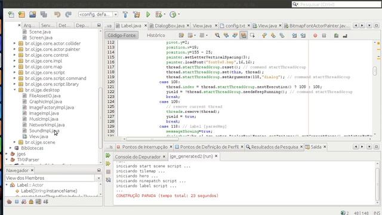Open the Pontos de Interrupção tab
This screenshot has height=215, width=382.
[x=144, y=147]
